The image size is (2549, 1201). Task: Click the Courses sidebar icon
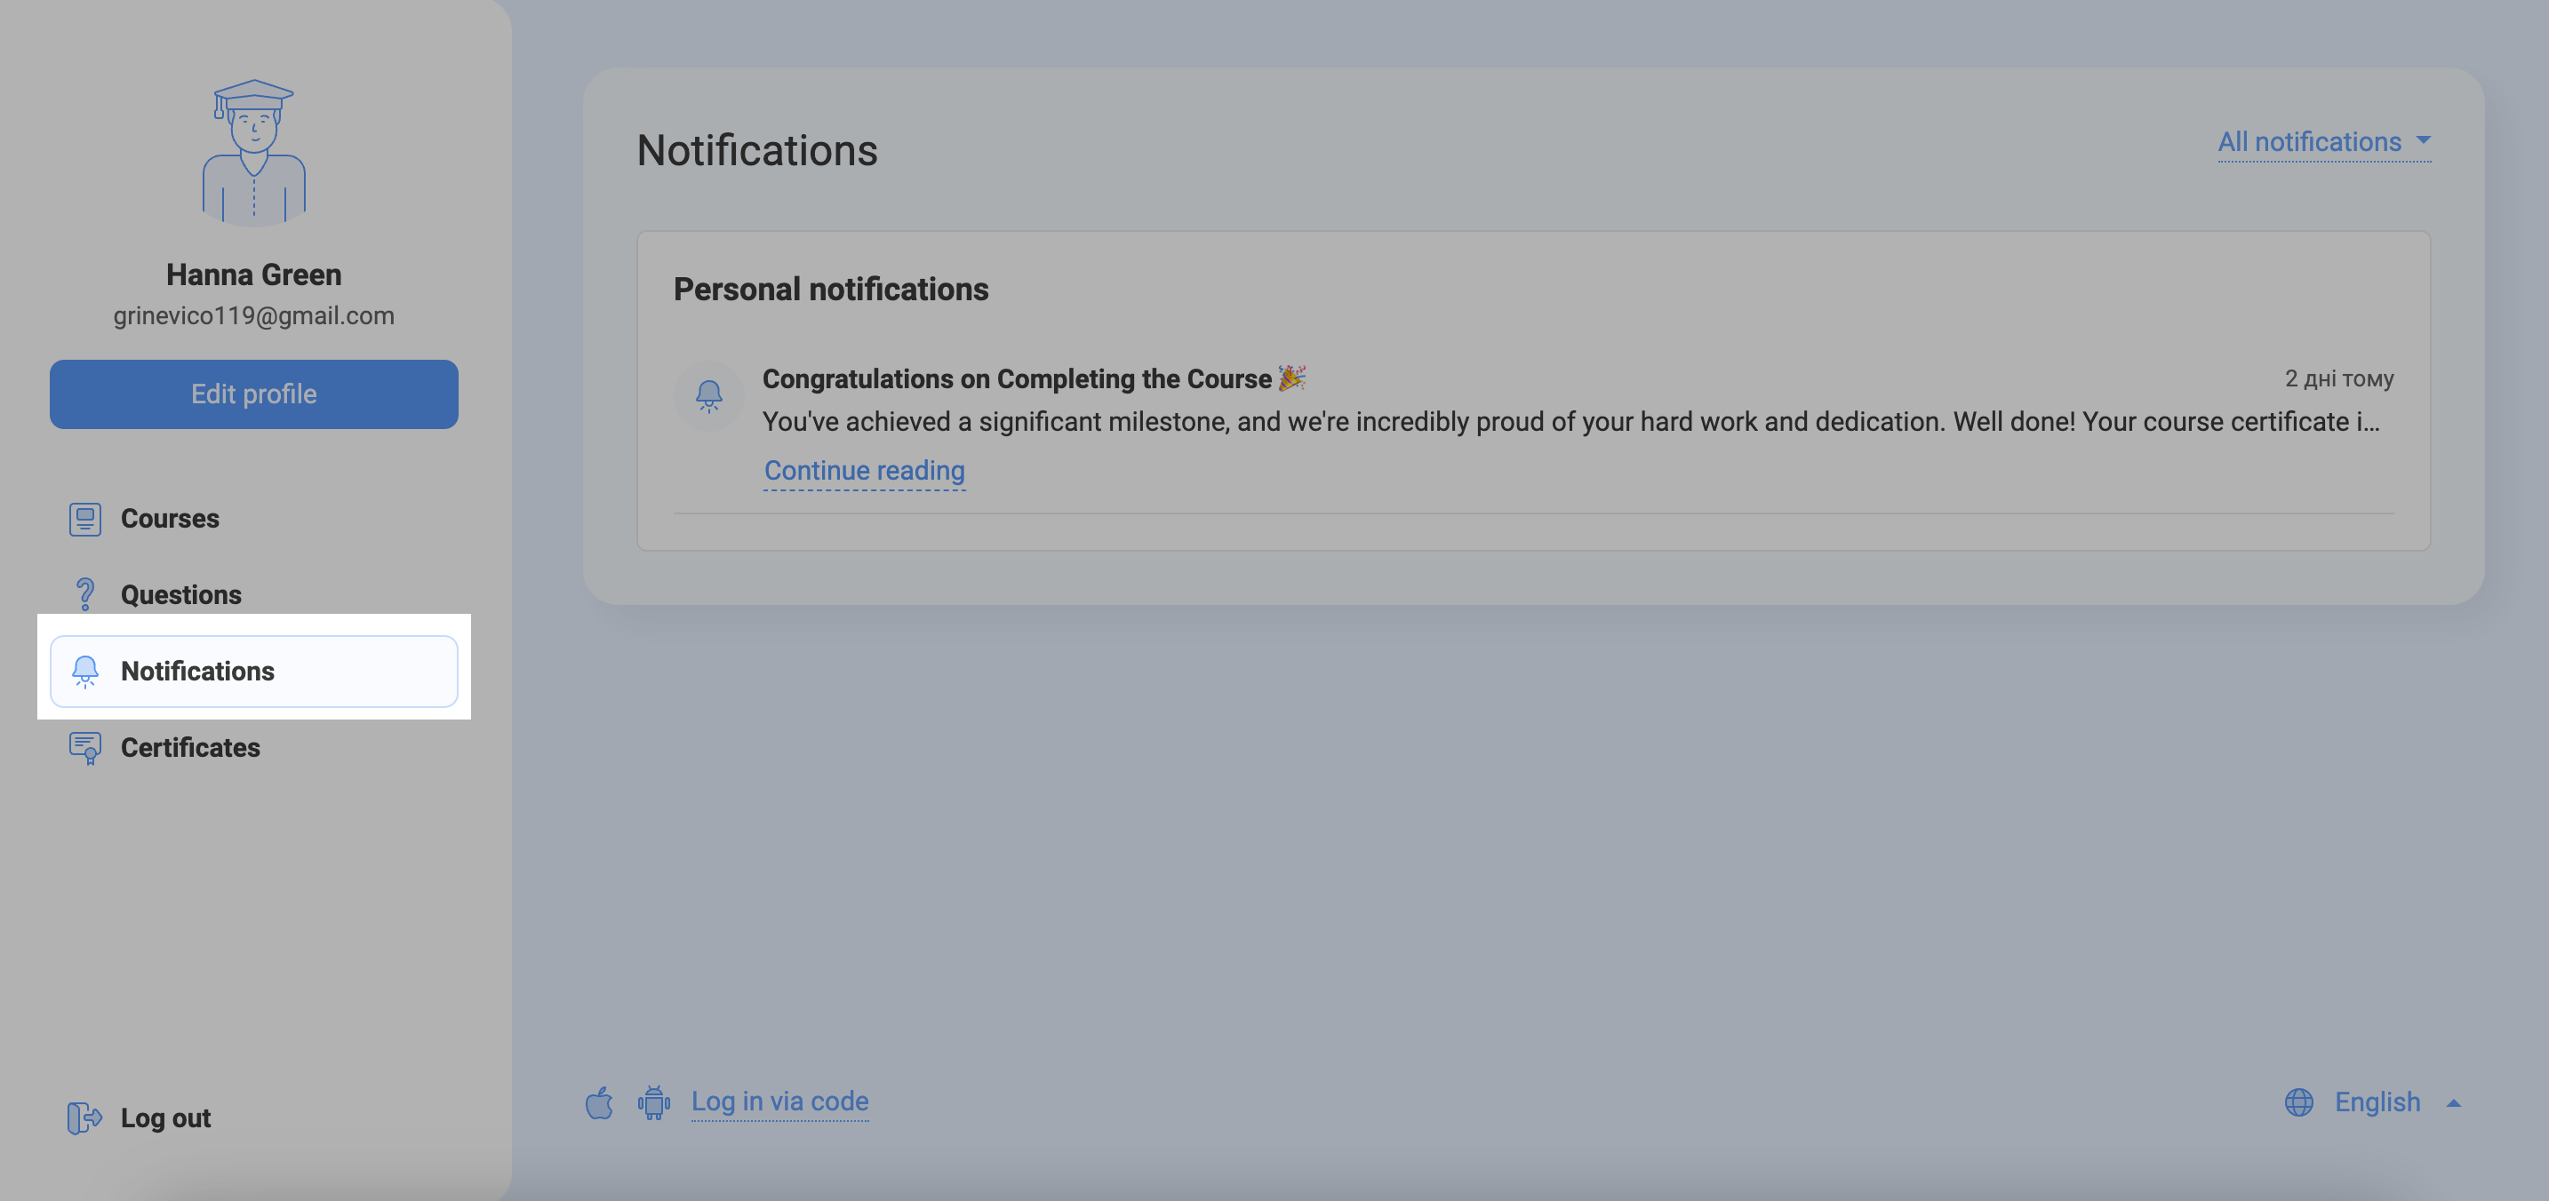(85, 519)
